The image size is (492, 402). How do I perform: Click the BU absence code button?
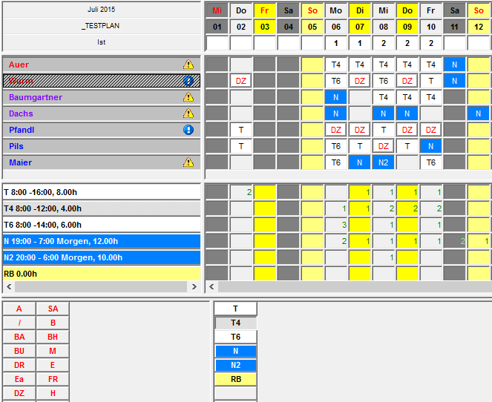click(x=19, y=351)
